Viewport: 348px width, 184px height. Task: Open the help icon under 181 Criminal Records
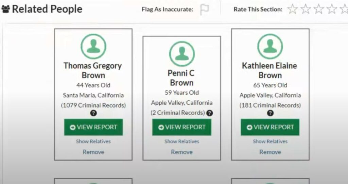270,113
